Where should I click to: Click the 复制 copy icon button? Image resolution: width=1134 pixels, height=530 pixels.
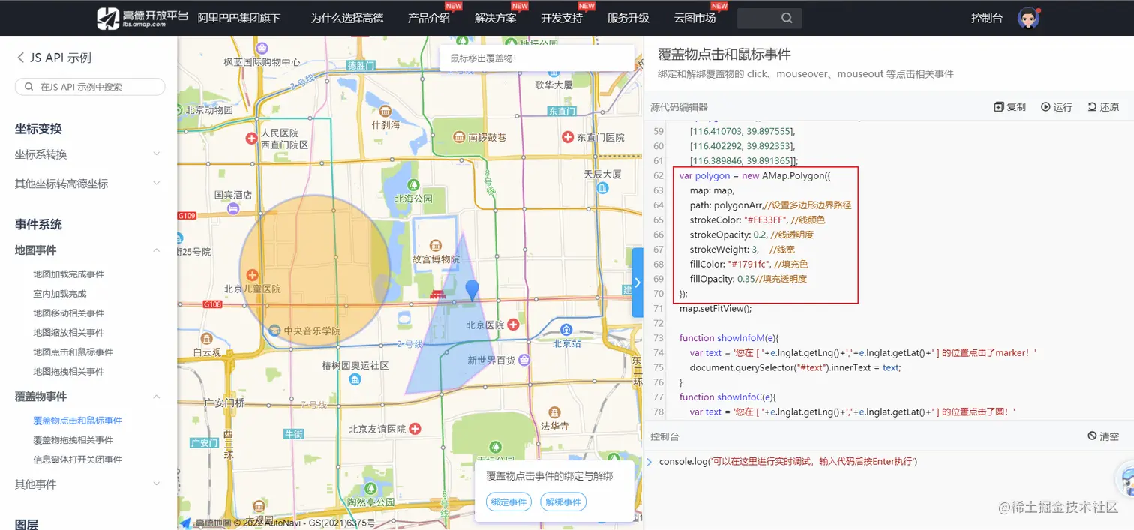[x=1009, y=107]
